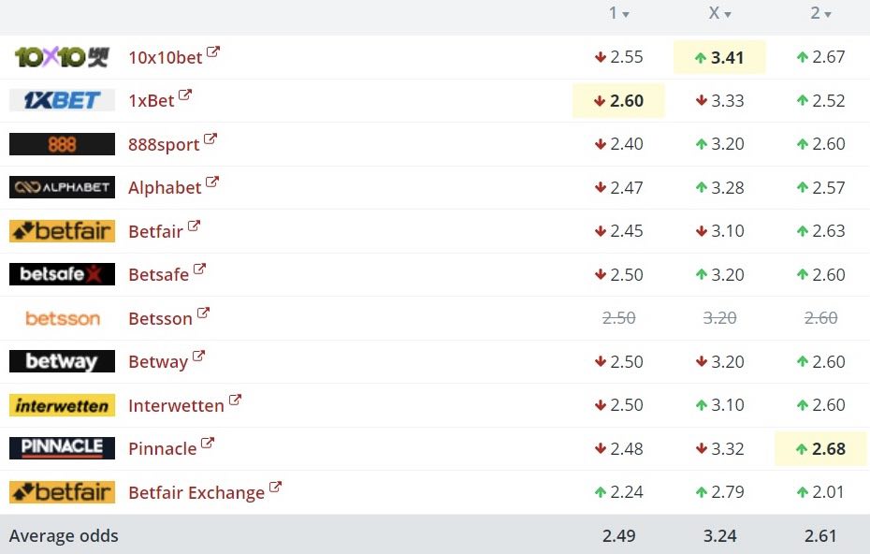Viewport: 870px width, 554px height.
Task: Open the Pinnacle bookmaker link
Action: (x=162, y=449)
